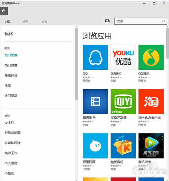Open the iQIYI 爱奇艺高清 tile
The width and height of the screenshot is (169, 181).
tap(123, 101)
